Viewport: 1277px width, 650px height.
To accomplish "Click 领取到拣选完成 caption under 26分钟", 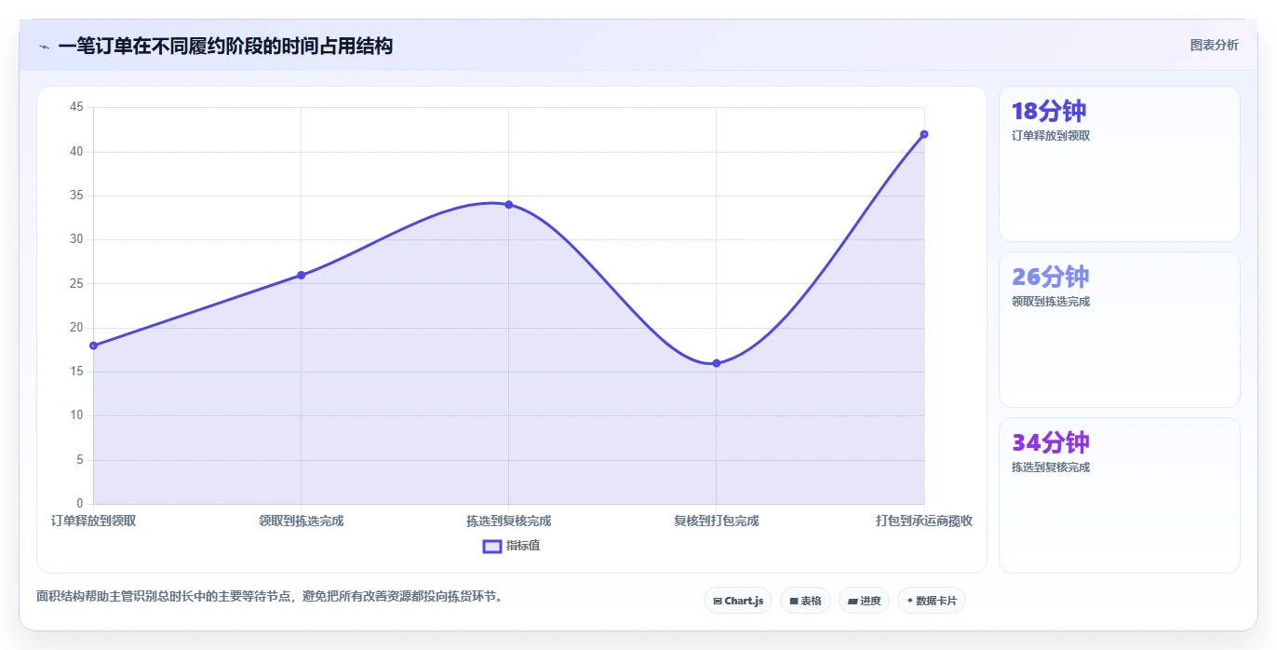I will coord(1051,302).
